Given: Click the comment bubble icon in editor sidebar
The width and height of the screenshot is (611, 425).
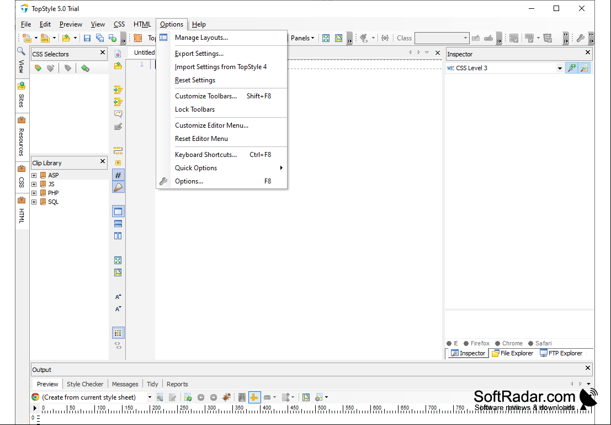Looking at the screenshot, I should [x=118, y=114].
